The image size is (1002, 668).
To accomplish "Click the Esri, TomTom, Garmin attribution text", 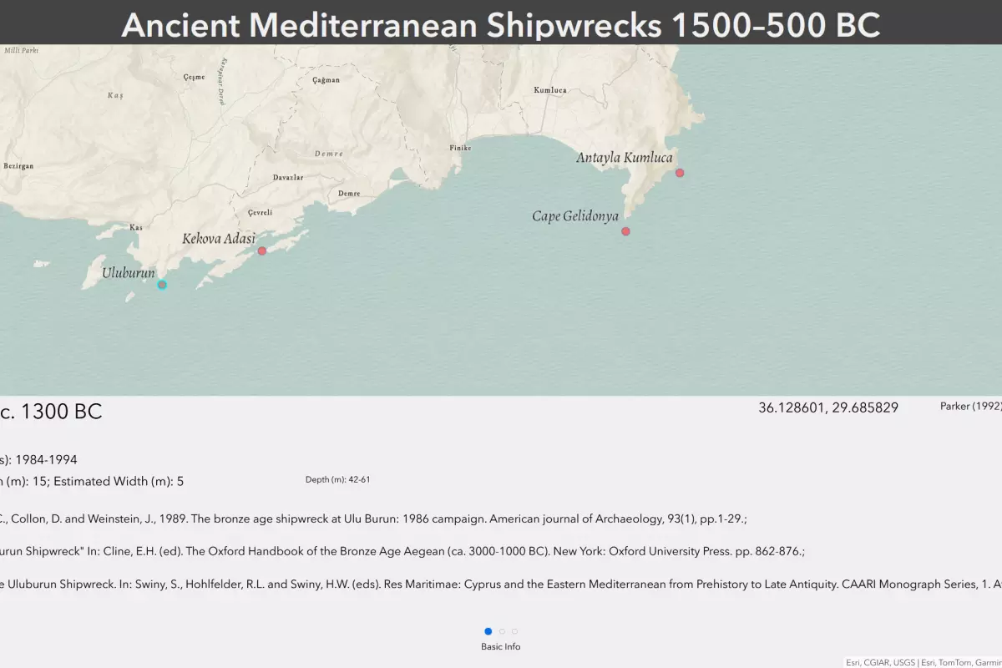I will click(x=960, y=662).
